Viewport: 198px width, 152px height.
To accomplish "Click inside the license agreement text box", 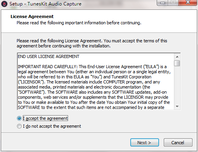I will pos(96,81).
